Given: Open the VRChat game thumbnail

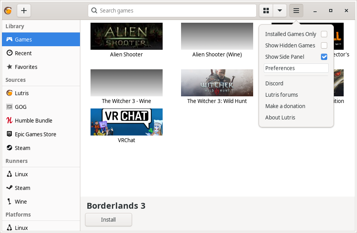Looking at the screenshot, I should point(126,122).
